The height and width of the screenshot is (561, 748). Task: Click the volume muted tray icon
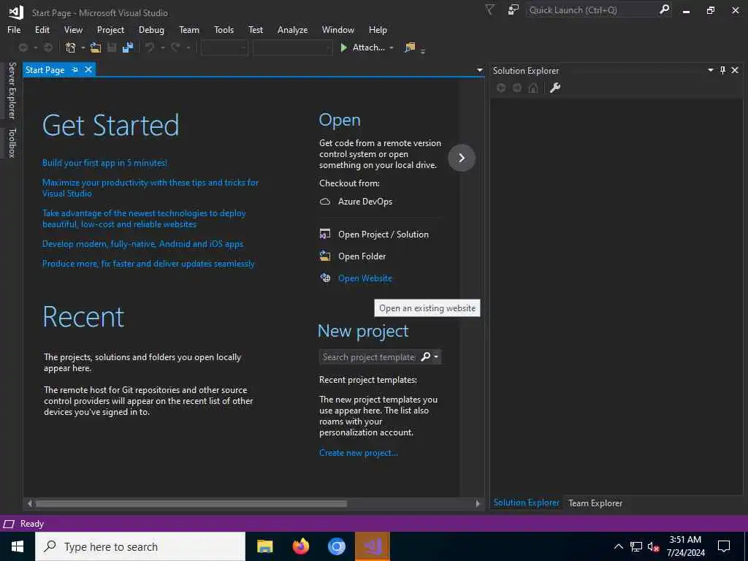tap(653, 546)
